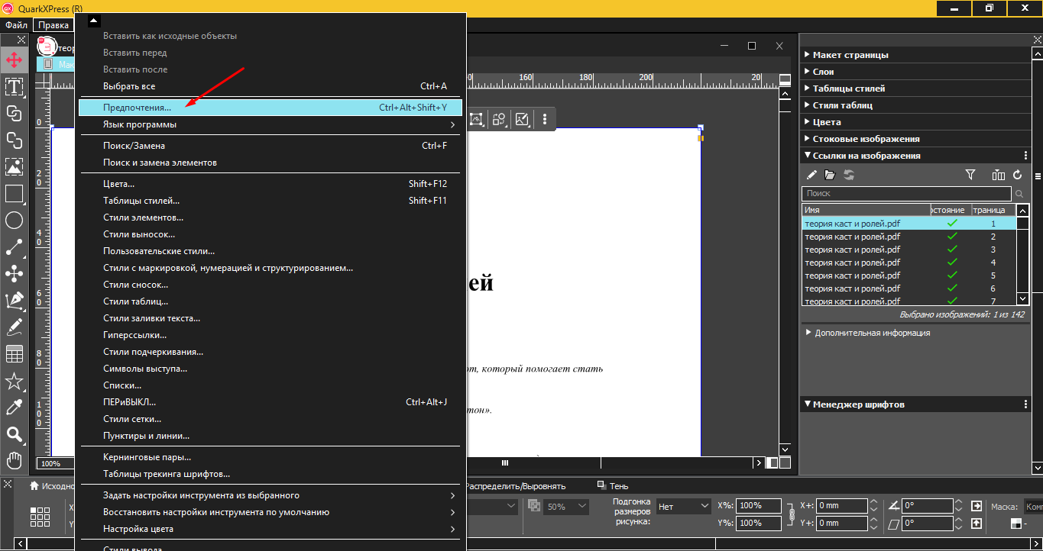Click the columns icon in image links panel

pyautogui.click(x=998, y=175)
